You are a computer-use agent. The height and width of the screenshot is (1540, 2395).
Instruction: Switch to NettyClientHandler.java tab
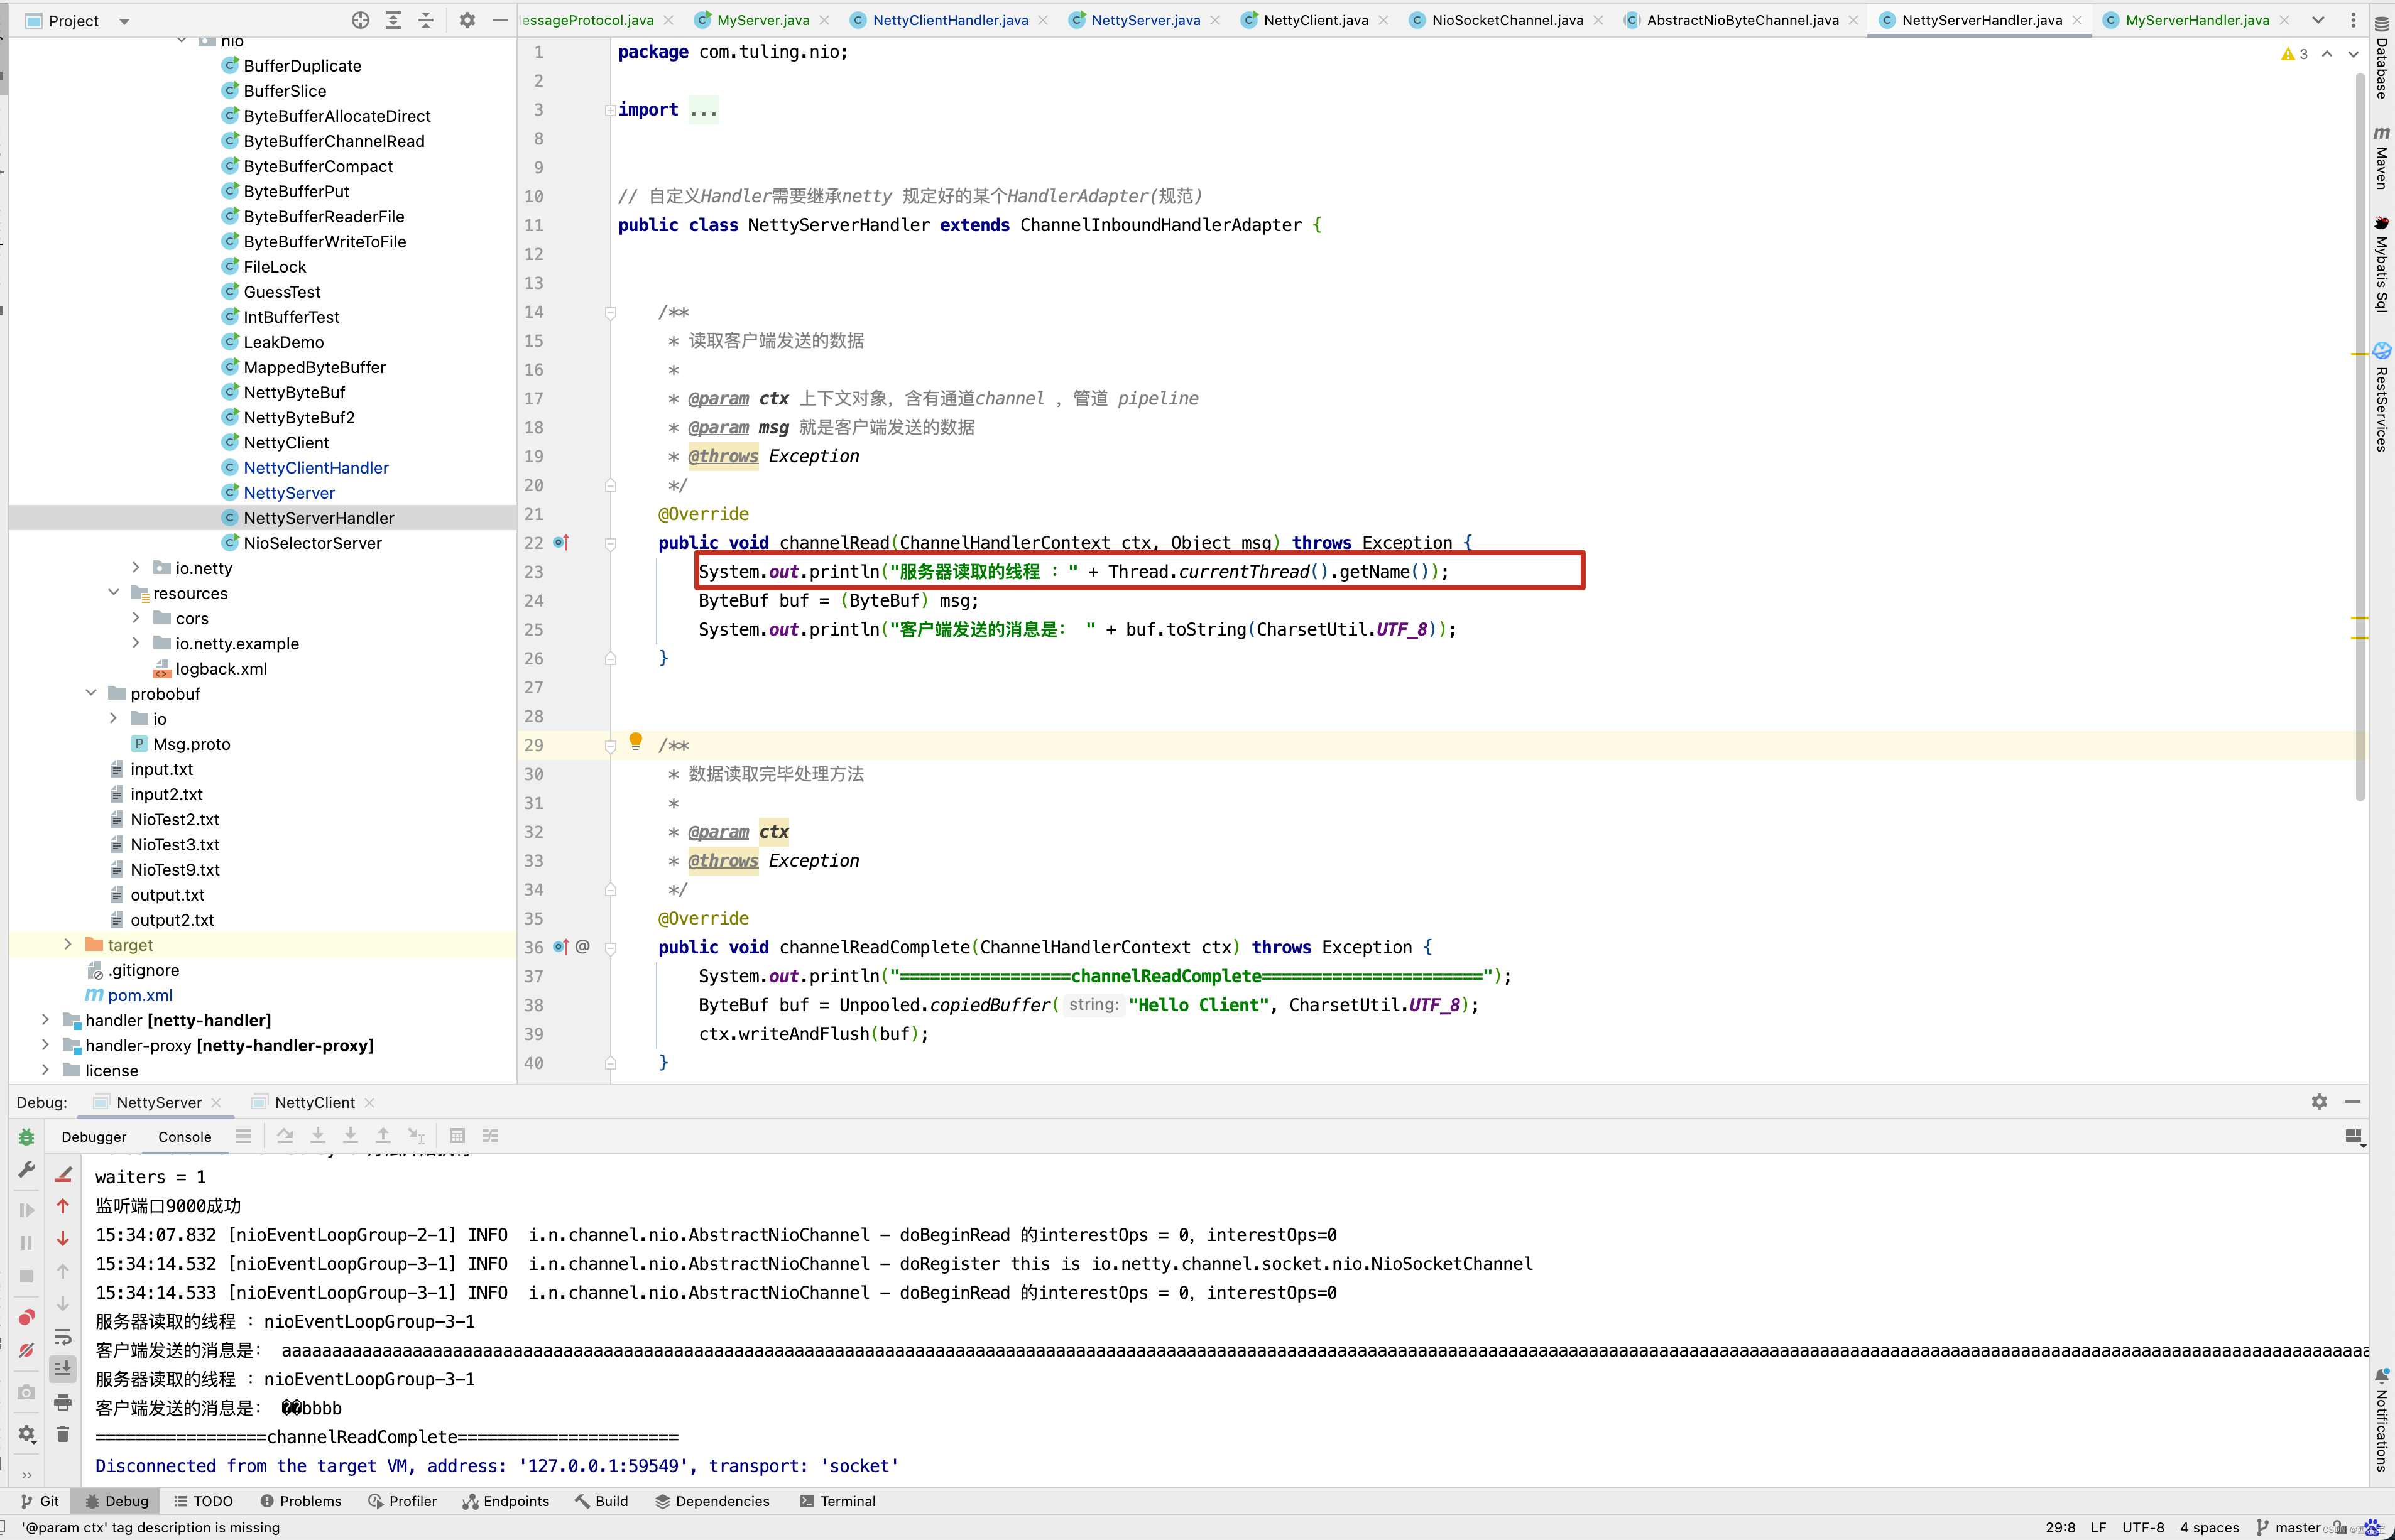point(949,20)
